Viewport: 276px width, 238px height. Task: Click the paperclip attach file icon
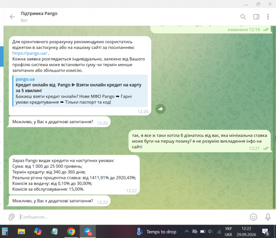12,217
